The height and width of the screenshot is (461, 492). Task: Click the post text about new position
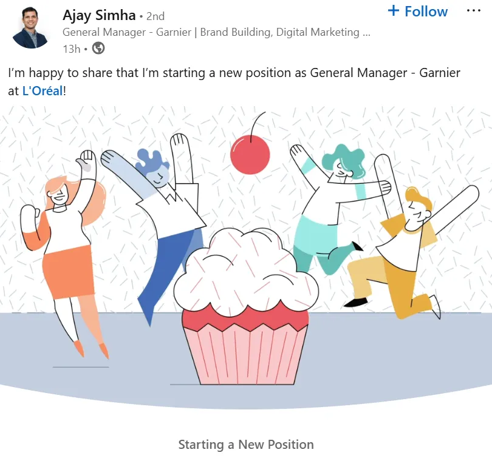(234, 82)
